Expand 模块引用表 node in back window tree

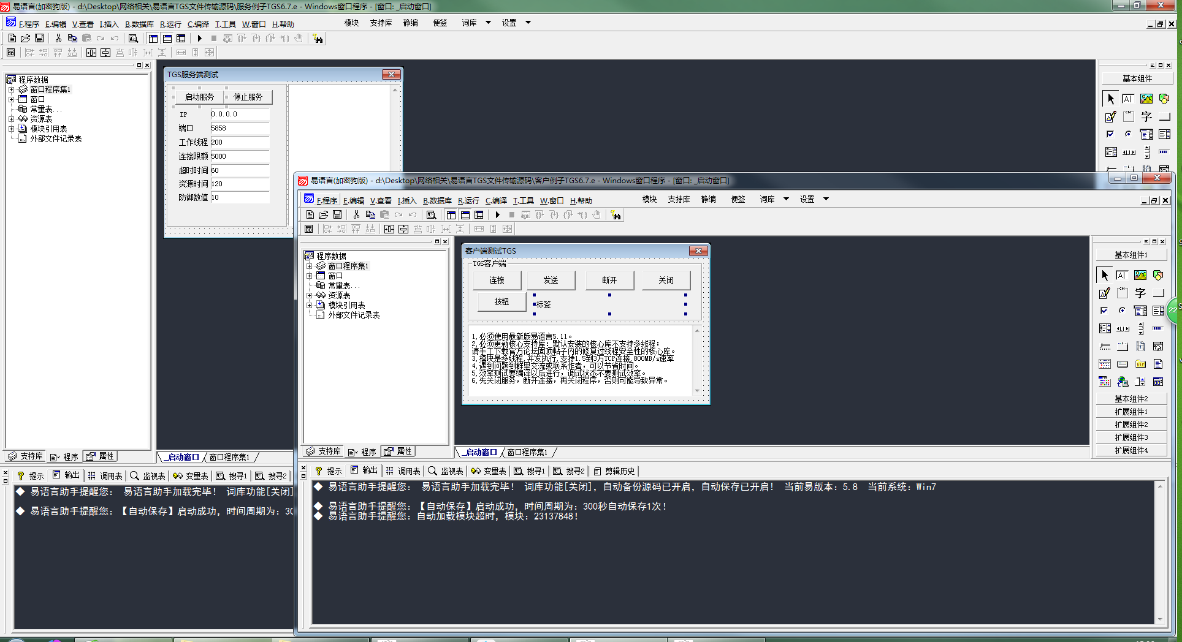coord(11,129)
